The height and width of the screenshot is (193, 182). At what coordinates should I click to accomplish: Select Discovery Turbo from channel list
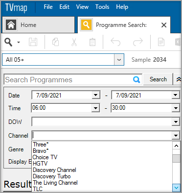[x=102, y=176]
